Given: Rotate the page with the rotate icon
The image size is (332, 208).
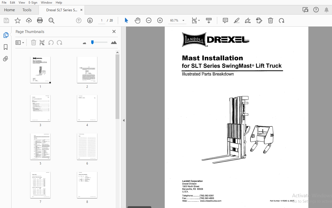Looking at the screenshot, I should (x=282, y=20).
